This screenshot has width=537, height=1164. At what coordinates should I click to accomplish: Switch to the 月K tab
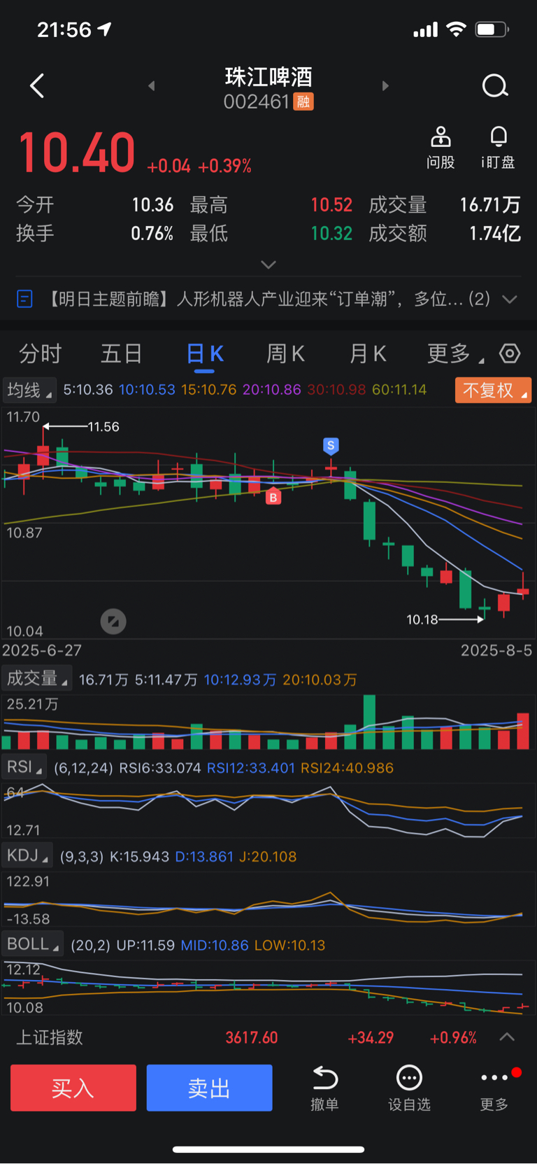(368, 353)
